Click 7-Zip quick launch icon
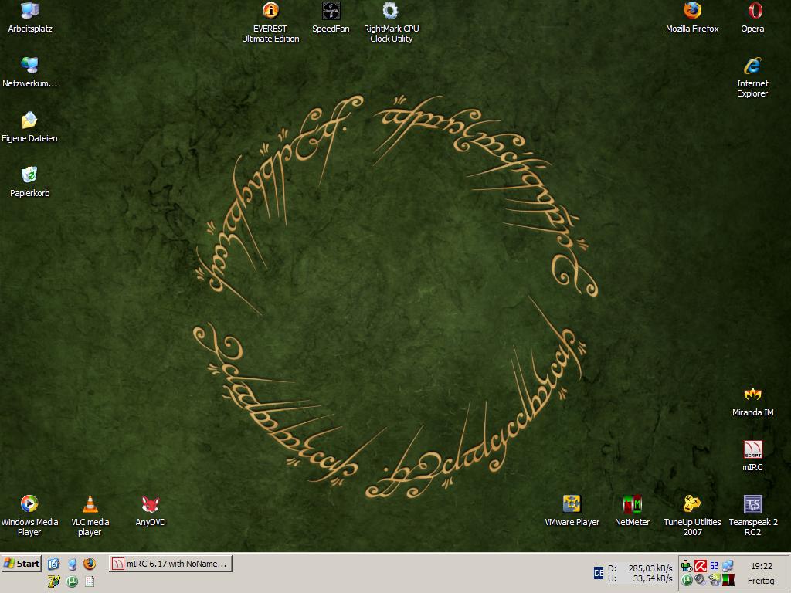The height and width of the screenshot is (593, 791). (54, 581)
